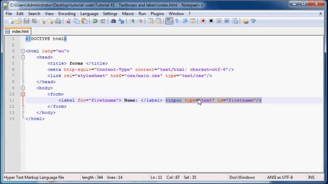Click the "css/main.css" href value
Image resolution: width=328 pixels, height=184 pixels.
(143, 76)
